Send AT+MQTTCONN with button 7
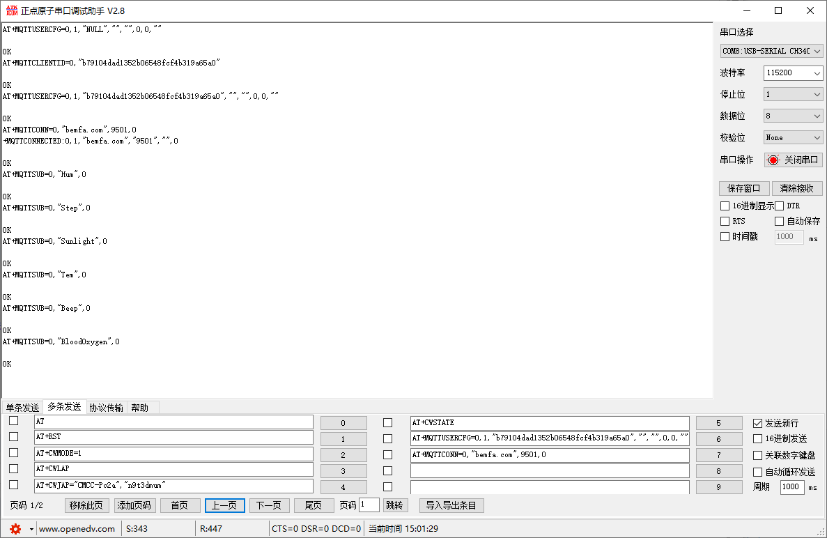The height and width of the screenshot is (538, 827). 719,454
